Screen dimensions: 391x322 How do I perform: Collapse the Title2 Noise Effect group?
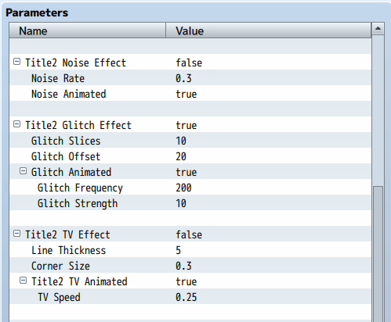click(16, 62)
